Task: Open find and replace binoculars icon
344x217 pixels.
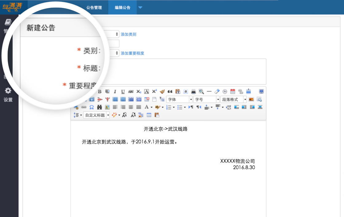Action: [x=100, y=107]
